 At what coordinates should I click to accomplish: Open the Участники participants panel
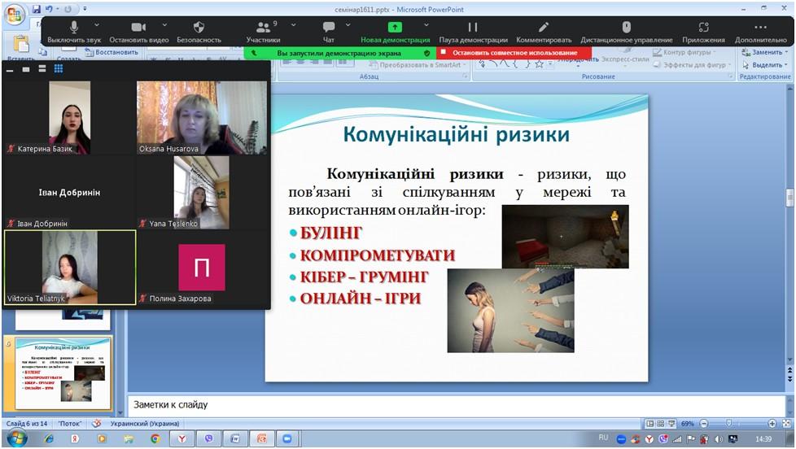point(263,28)
